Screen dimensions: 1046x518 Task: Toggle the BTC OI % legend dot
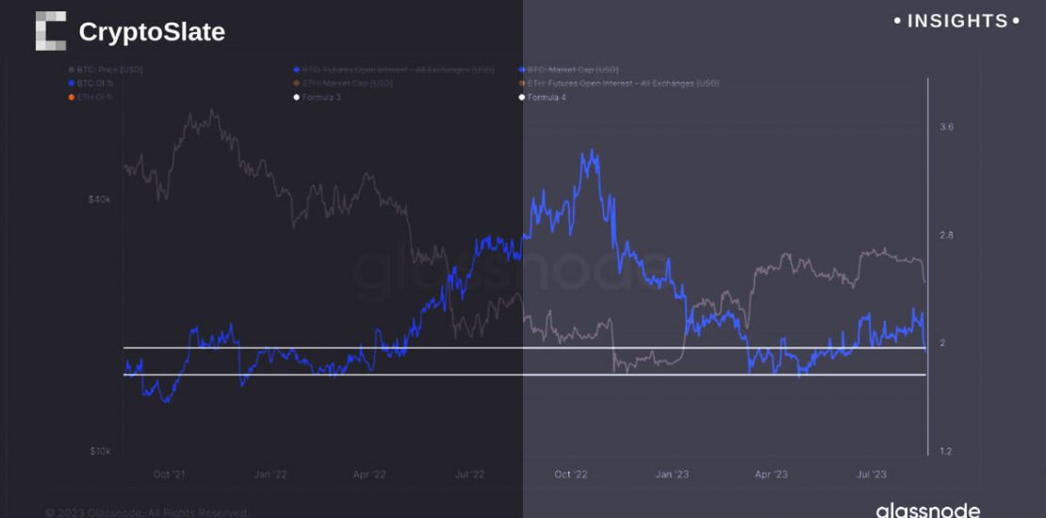(x=71, y=84)
